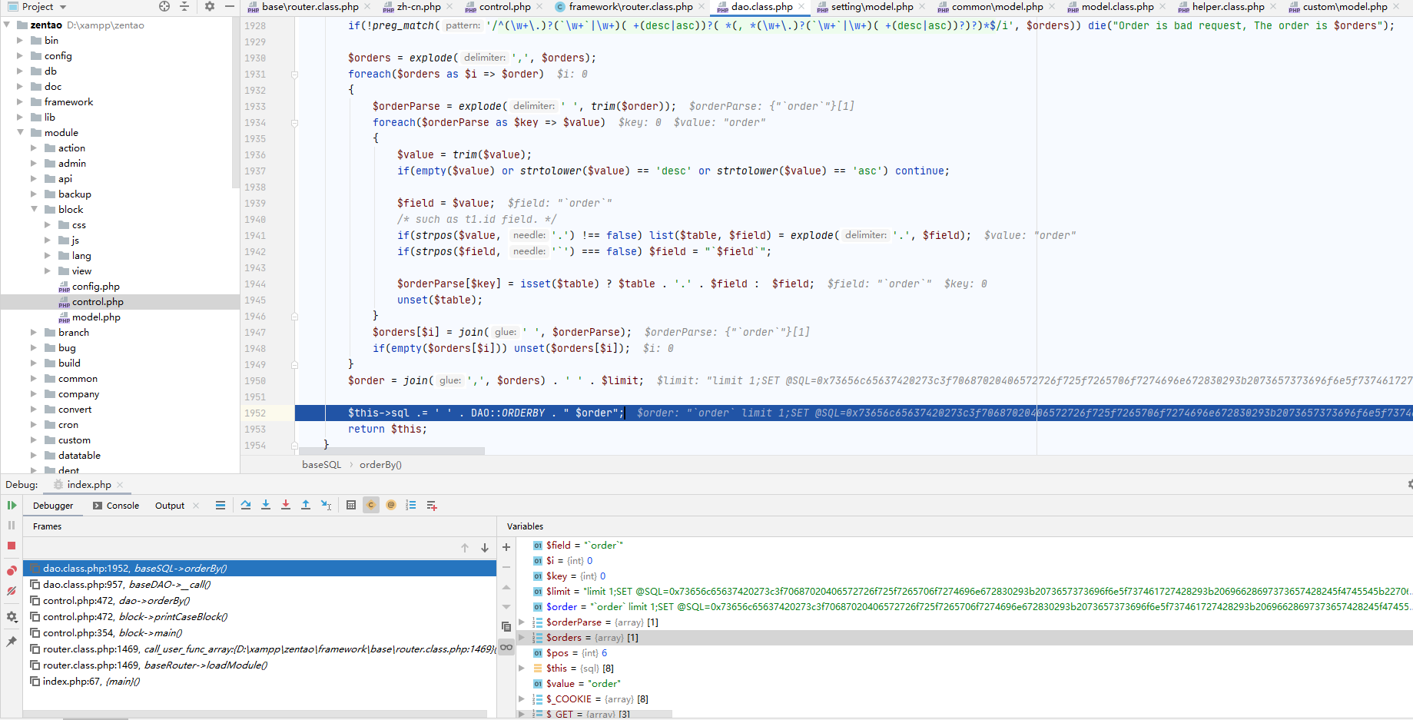Viewport: 1413px width, 720px height.
Task: Click Run to Cursor icon
Action: [x=326, y=505]
